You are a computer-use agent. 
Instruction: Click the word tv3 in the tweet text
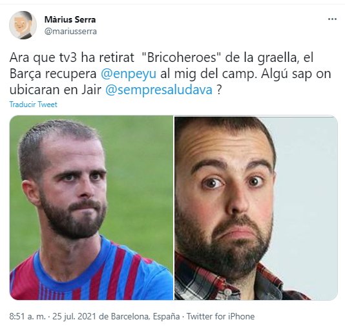[x=68, y=58]
